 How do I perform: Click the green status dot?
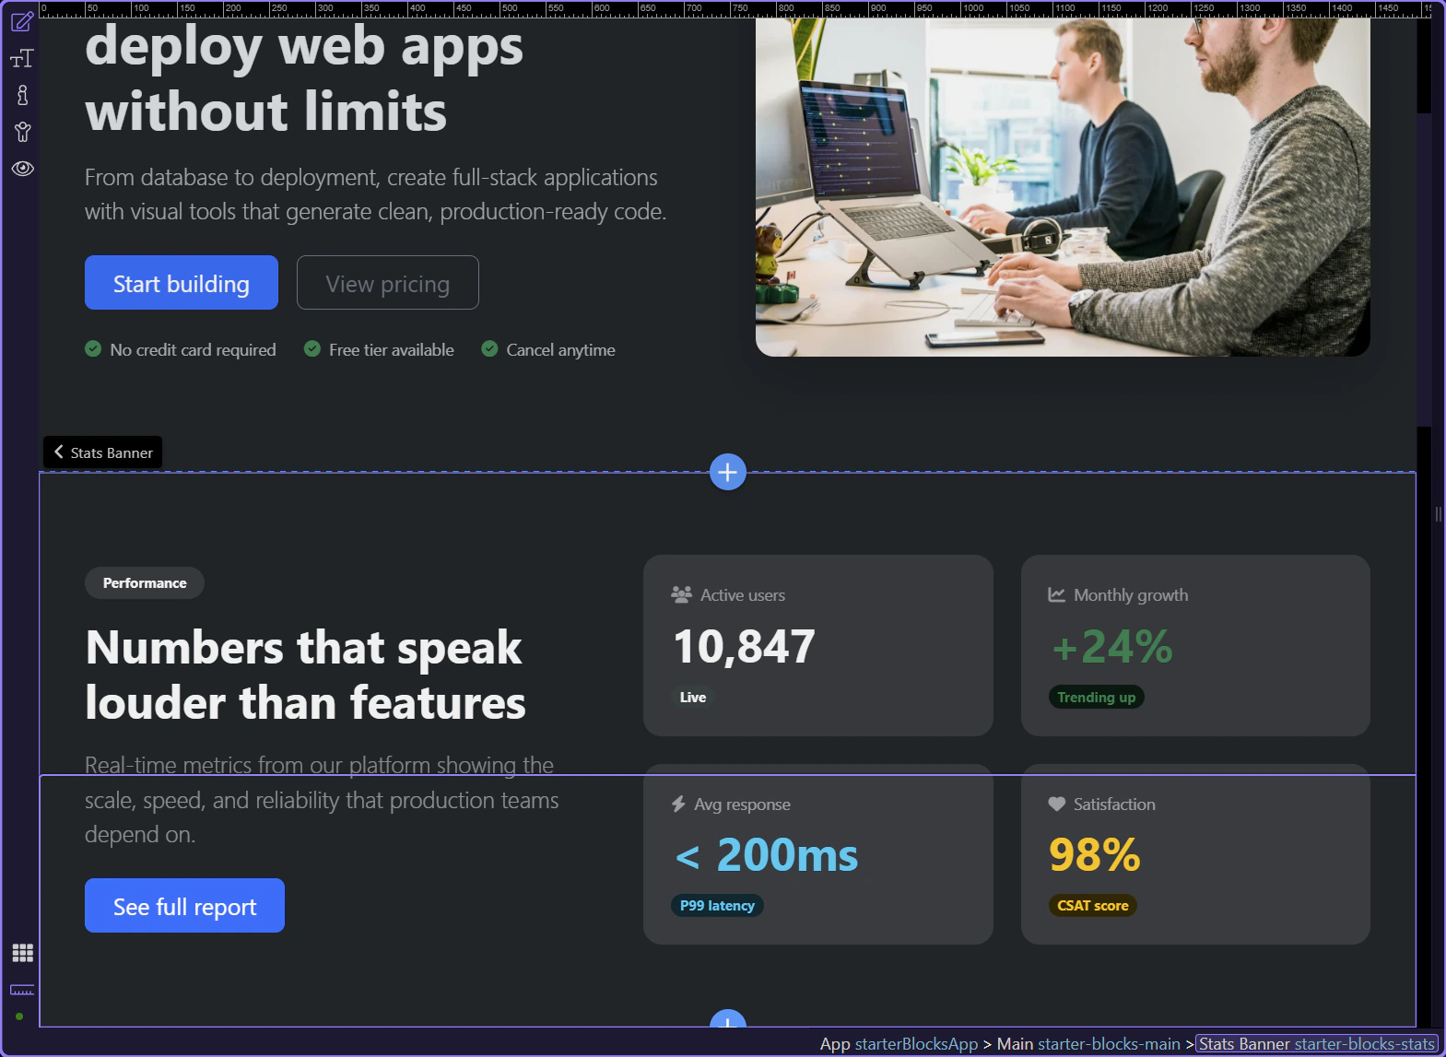(19, 1016)
